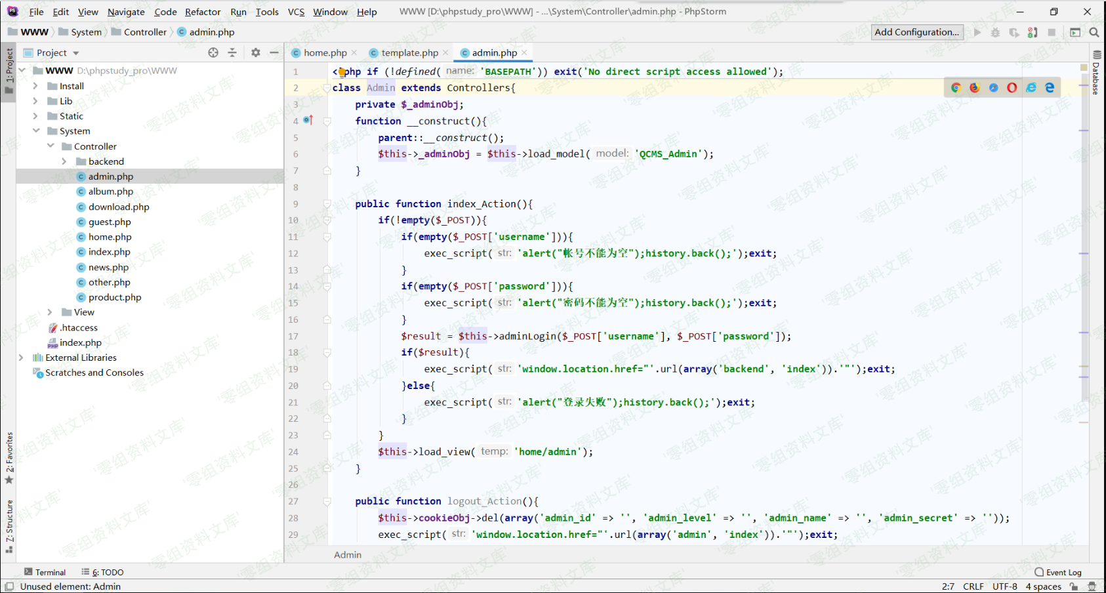Screen dimensions: 1106x593
Task: Open file in Firefox browser icon
Action: point(974,88)
